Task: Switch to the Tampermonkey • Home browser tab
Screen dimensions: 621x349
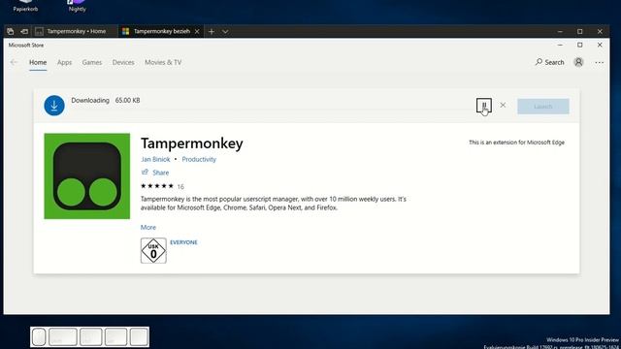Action: pos(76,31)
